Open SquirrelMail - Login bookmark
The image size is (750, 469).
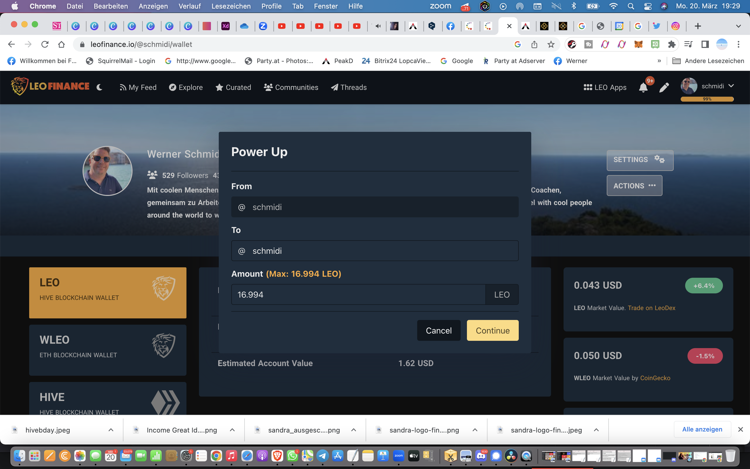pyautogui.click(x=121, y=61)
